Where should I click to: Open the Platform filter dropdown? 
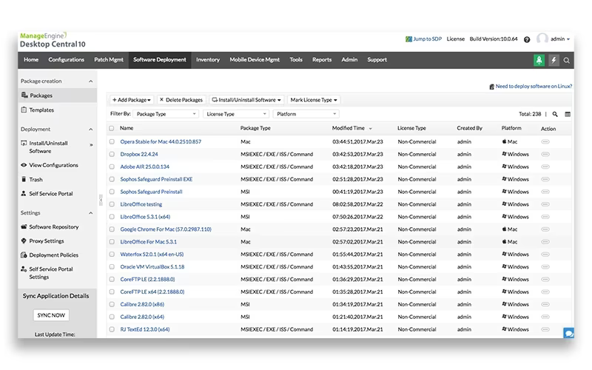(x=306, y=114)
